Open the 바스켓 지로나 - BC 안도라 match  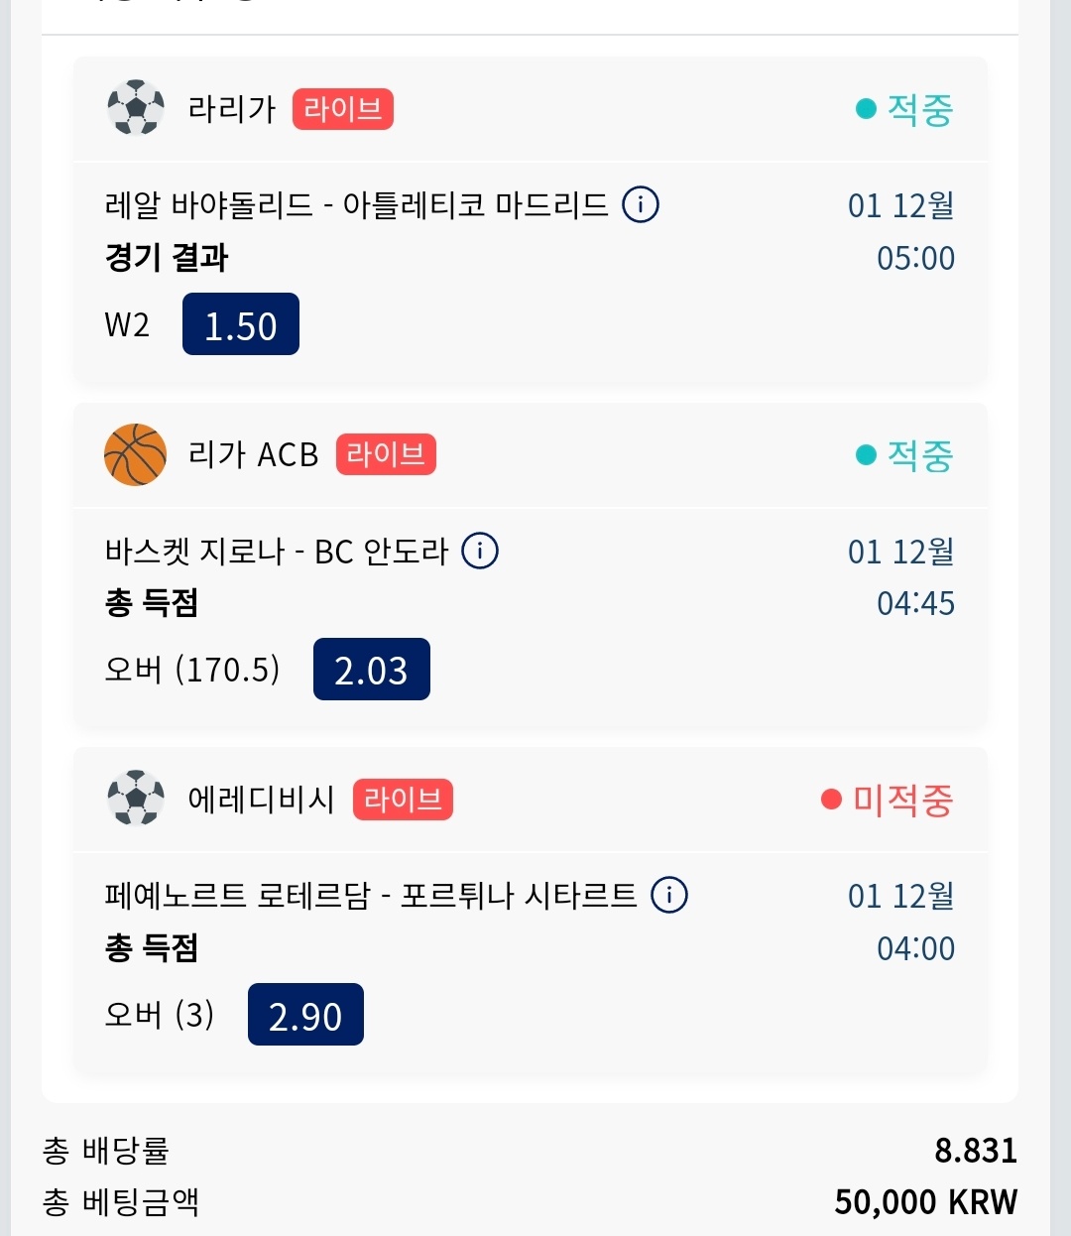(277, 551)
